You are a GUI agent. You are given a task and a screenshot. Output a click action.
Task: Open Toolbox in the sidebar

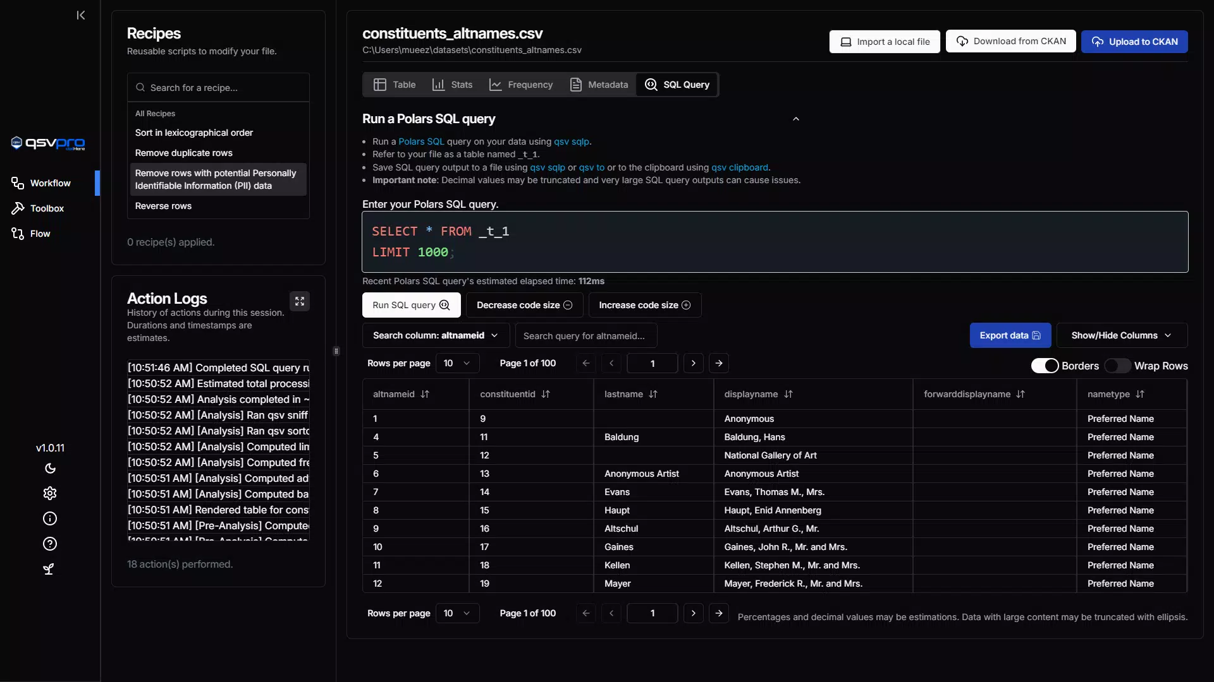(47, 208)
